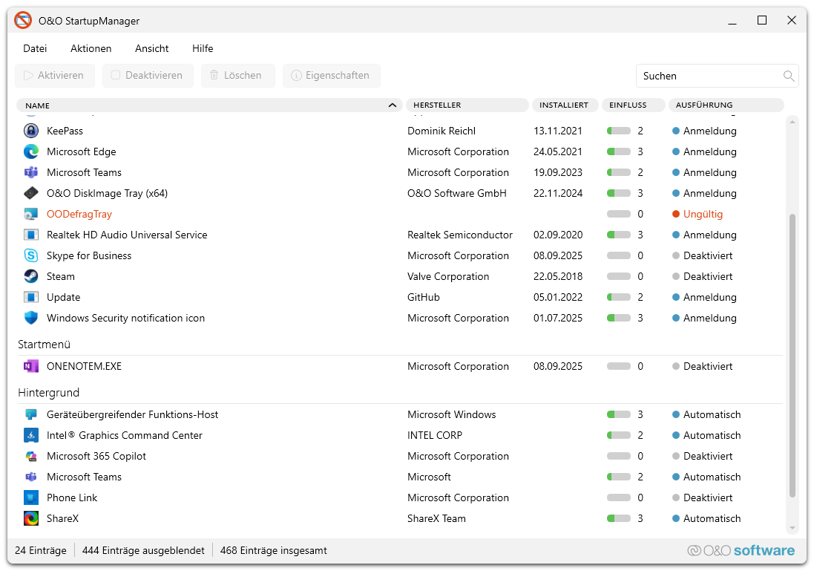The image size is (814, 571).
Task: Sort entries by Ausführung column
Action: pyautogui.click(x=724, y=105)
